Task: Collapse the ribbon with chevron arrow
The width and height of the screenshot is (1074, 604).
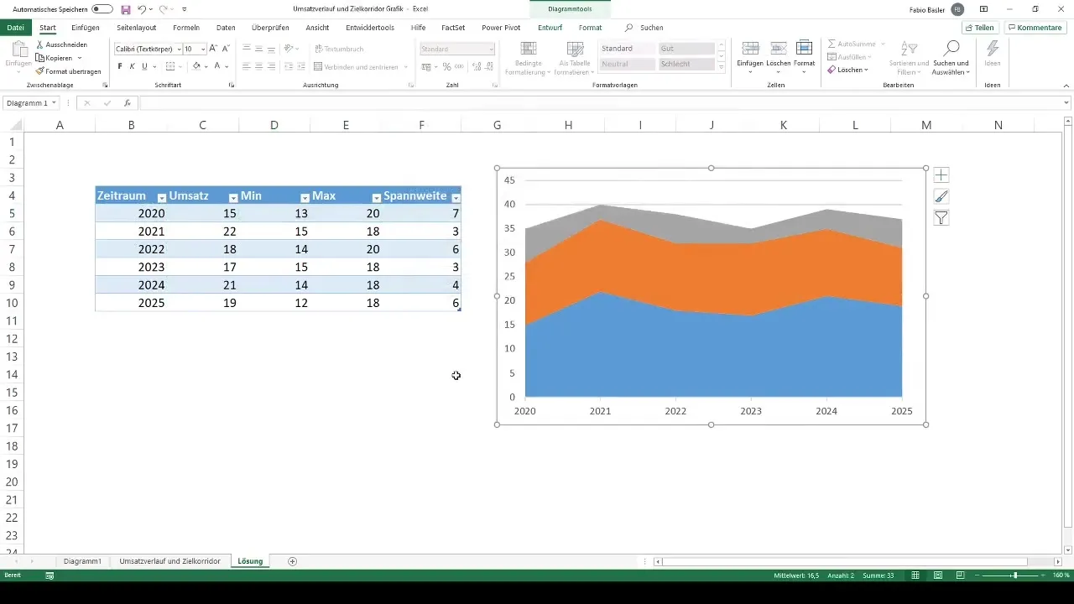Action: coord(1067,86)
